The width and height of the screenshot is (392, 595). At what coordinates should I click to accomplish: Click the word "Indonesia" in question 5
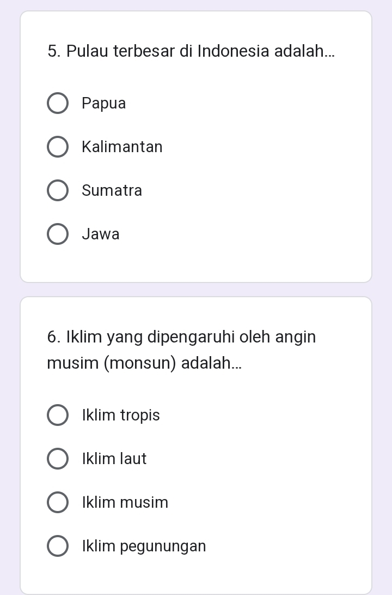(x=234, y=52)
